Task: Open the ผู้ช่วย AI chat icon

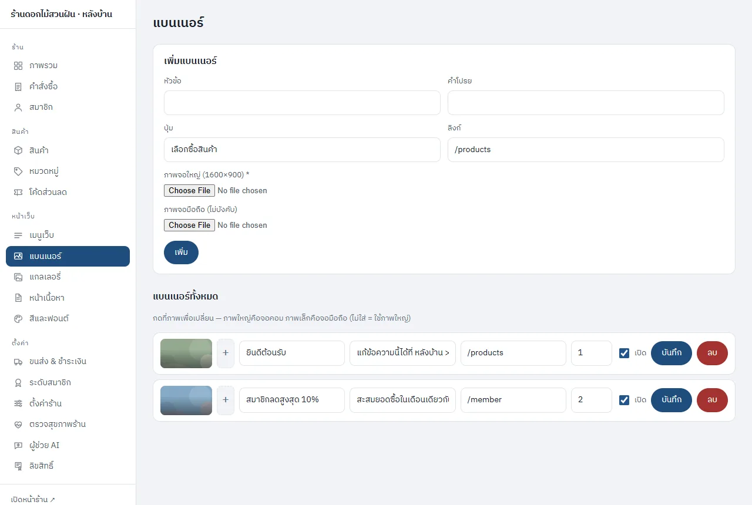Action: 18,445
